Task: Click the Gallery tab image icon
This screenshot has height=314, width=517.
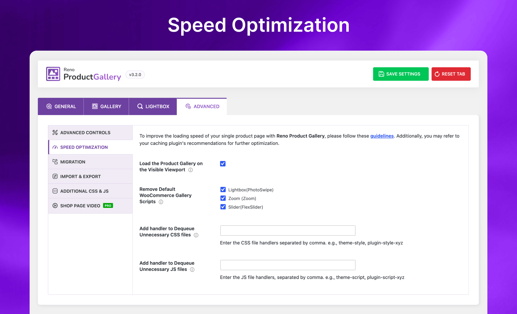Action: pyautogui.click(x=95, y=106)
